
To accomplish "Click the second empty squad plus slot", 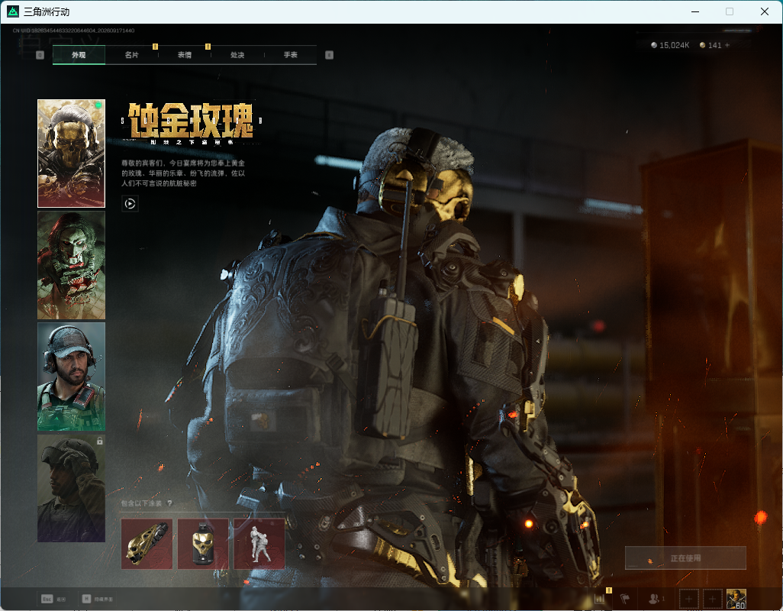I will coord(713,599).
